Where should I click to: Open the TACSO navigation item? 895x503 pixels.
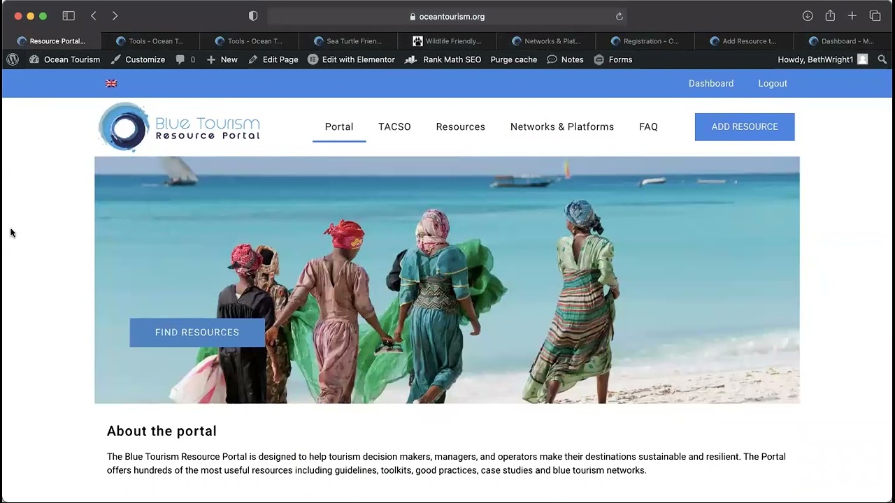[394, 126]
